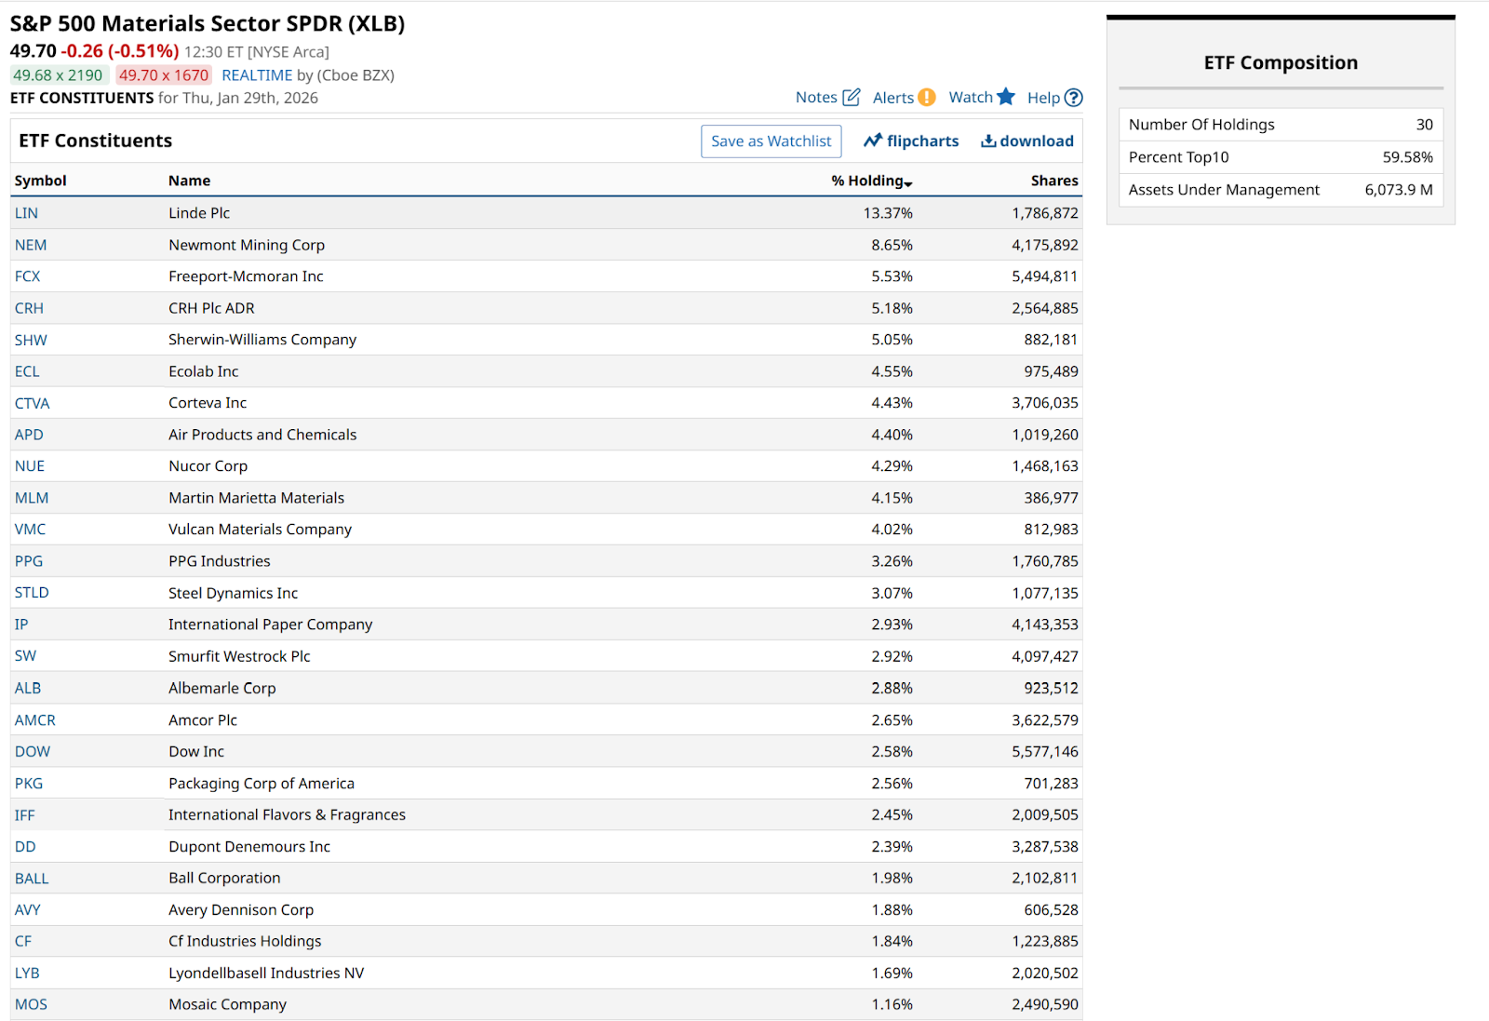Viewport: 1489px width, 1021px height.
Task: Open the LIN symbol link
Action: pyautogui.click(x=26, y=213)
